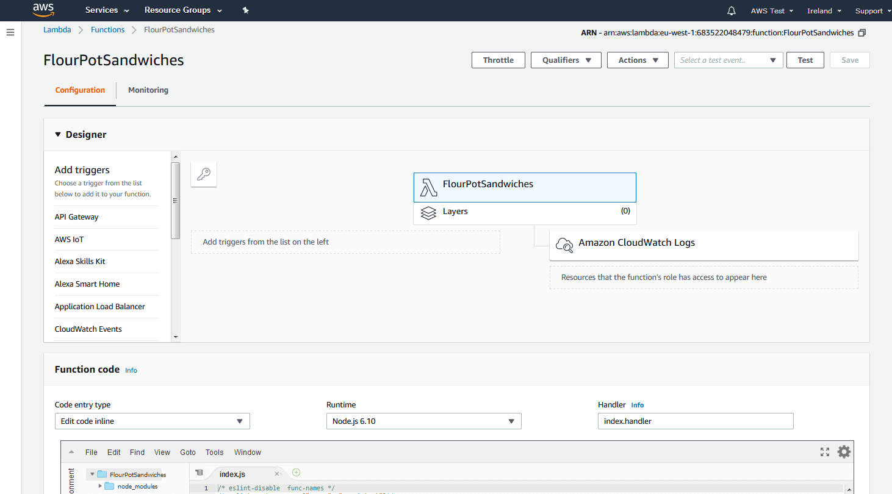Add new editor tab with plus icon
The image size is (892, 494).
click(296, 473)
